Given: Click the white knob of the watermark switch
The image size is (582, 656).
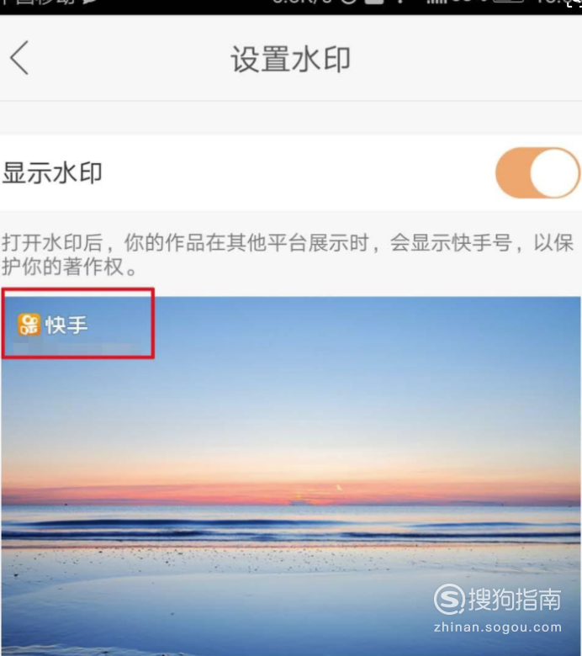Looking at the screenshot, I should 554,172.
